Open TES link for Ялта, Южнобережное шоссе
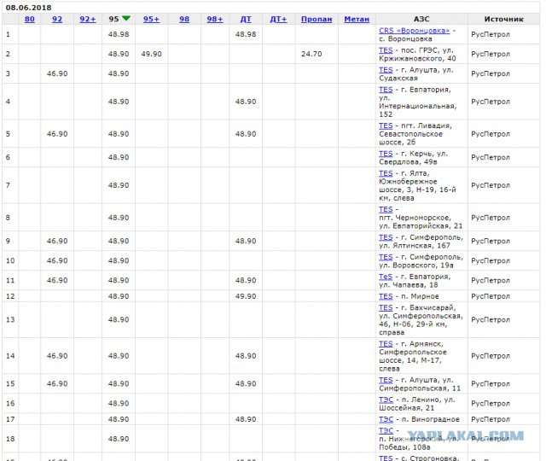The image size is (546, 461). [386, 173]
